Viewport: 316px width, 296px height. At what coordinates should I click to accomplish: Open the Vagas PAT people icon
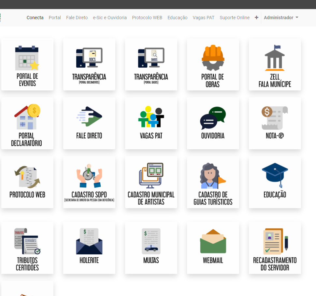click(x=151, y=116)
